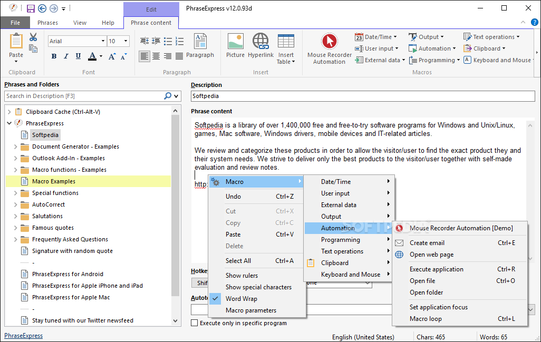Click the Search in Description field
Image resolution: width=541 pixels, height=342 pixels.
pos(84,96)
